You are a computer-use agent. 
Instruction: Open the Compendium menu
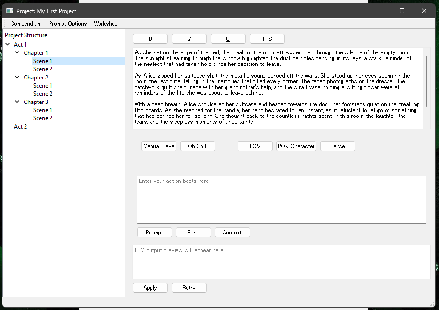click(x=26, y=24)
